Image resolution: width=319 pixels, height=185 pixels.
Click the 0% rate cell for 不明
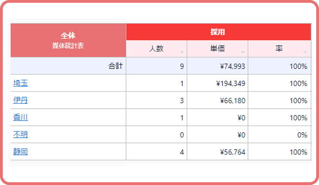tap(302, 135)
